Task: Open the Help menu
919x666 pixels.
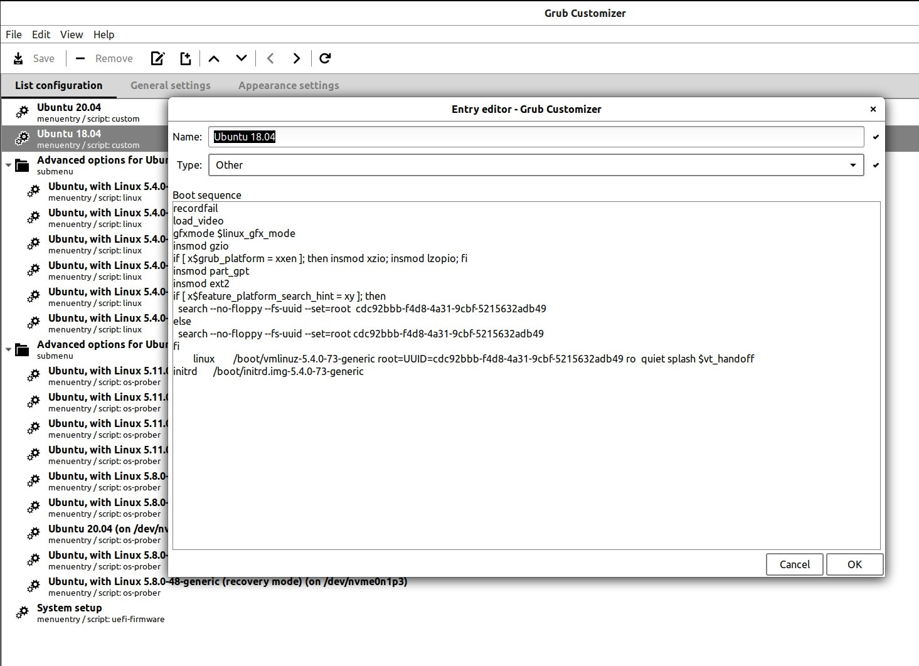Action: tap(104, 34)
